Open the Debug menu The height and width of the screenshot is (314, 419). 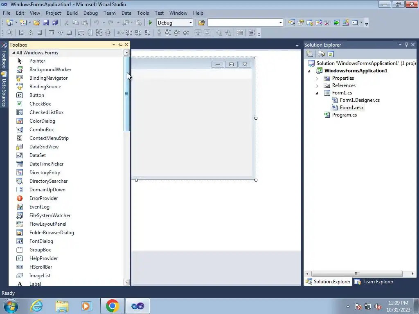pos(90,13)
